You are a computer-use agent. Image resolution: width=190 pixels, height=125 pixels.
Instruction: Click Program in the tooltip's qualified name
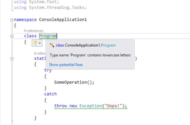pos(108,45)
